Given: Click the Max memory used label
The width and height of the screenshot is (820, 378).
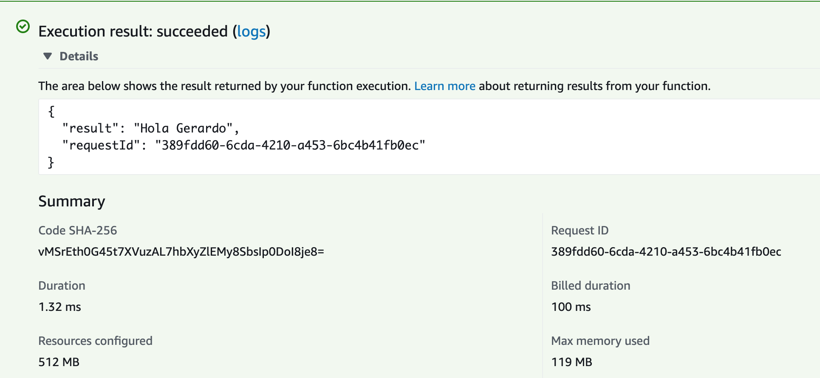Looking at the screenshot, I should [600, 341].
